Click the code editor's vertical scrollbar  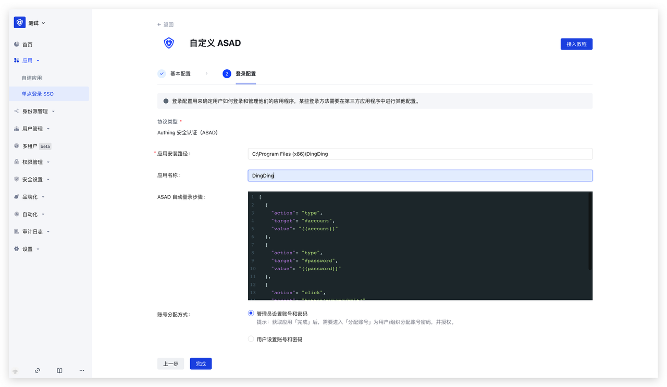590,232
